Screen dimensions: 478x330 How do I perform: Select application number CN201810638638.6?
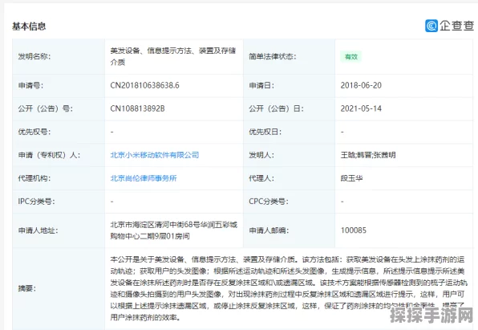(x=145, y=85)
